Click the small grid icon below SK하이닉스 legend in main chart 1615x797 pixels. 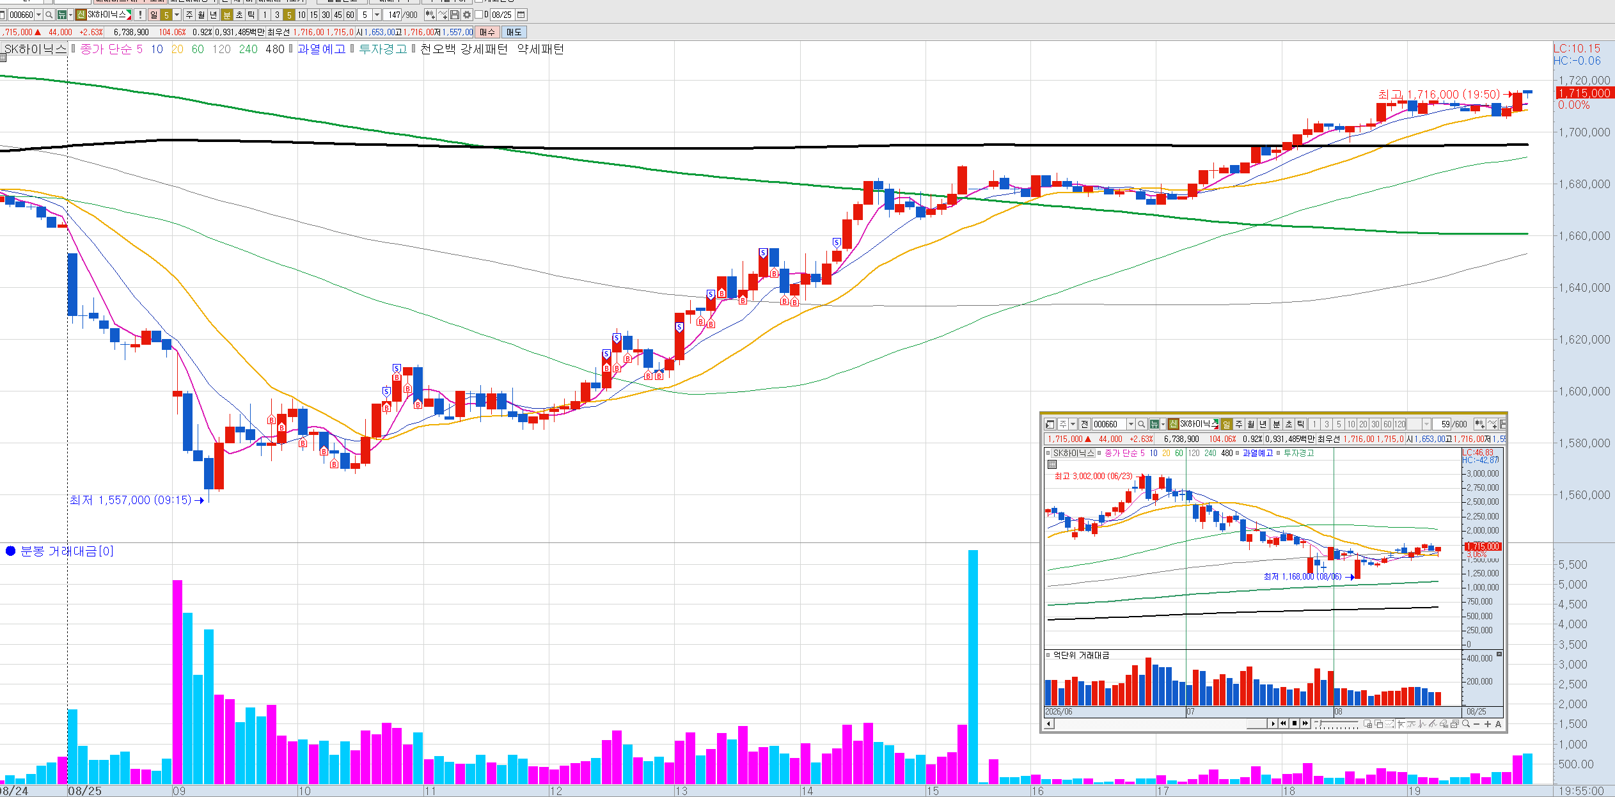[3, 58]
